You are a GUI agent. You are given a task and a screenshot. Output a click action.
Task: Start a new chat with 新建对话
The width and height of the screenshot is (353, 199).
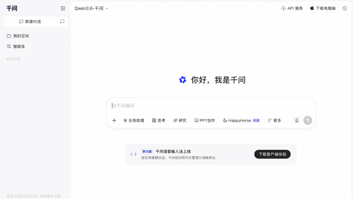pyautogui.click(x=30, y=22)
